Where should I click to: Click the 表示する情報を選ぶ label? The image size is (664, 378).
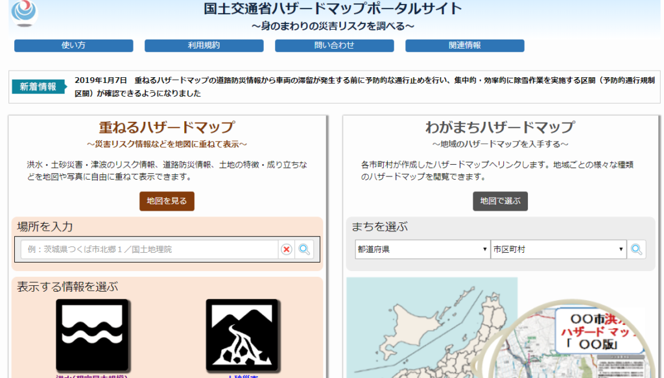pyautogui.click(x=67, y=287)
